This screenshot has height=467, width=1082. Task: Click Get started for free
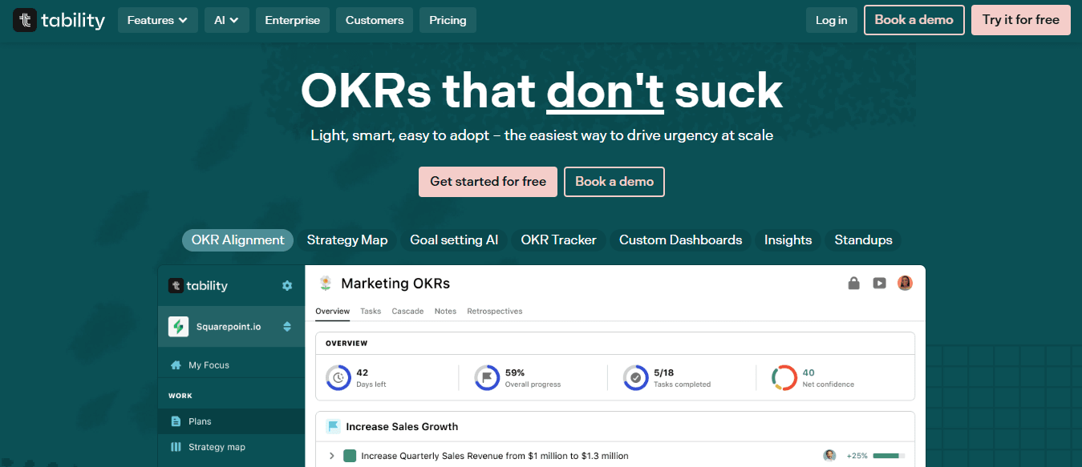click(488, 182)
